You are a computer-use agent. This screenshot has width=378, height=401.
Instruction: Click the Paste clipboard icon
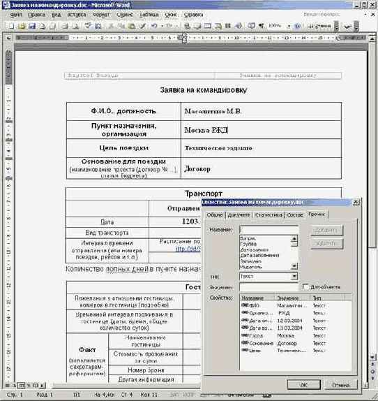[x=131, y=26]
